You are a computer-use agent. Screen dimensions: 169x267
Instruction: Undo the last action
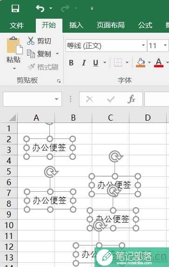tap(40, 8)
